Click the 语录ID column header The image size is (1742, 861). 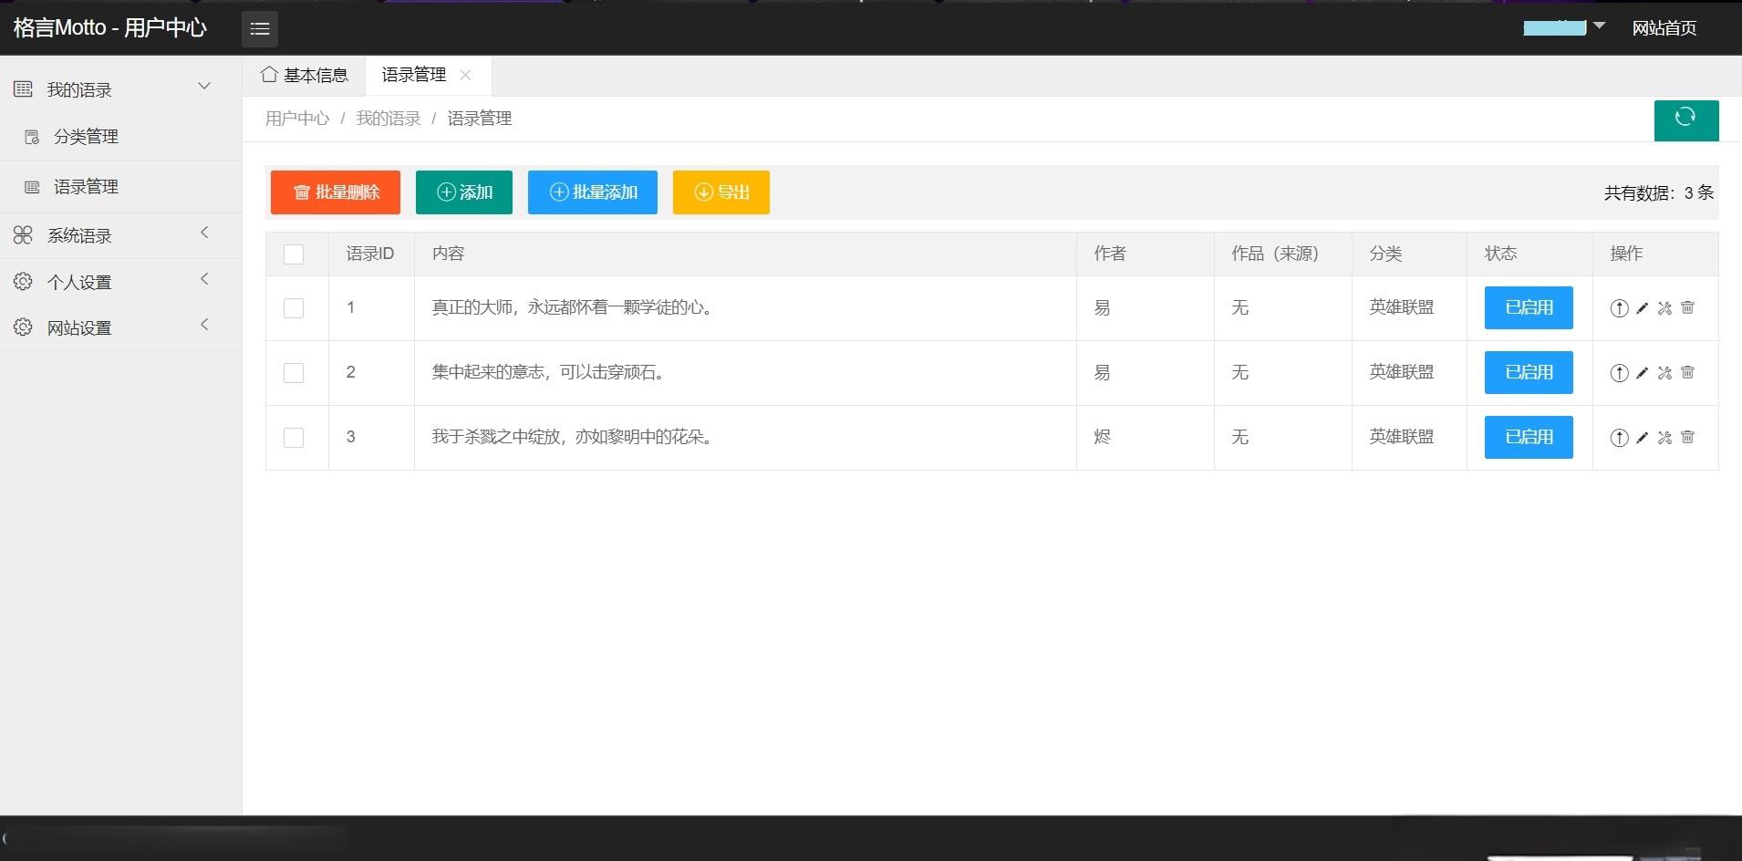click(370, 254)
